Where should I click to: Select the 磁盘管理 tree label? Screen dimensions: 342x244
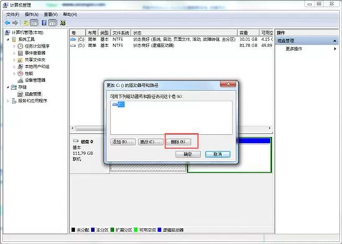33,94
